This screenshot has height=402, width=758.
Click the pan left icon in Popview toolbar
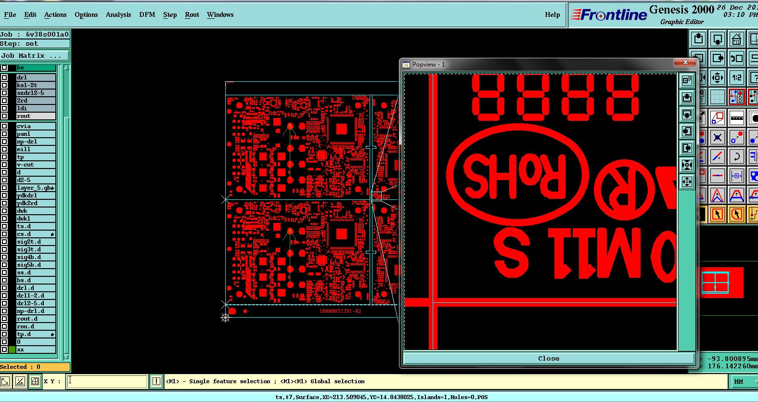pos(687,131)
